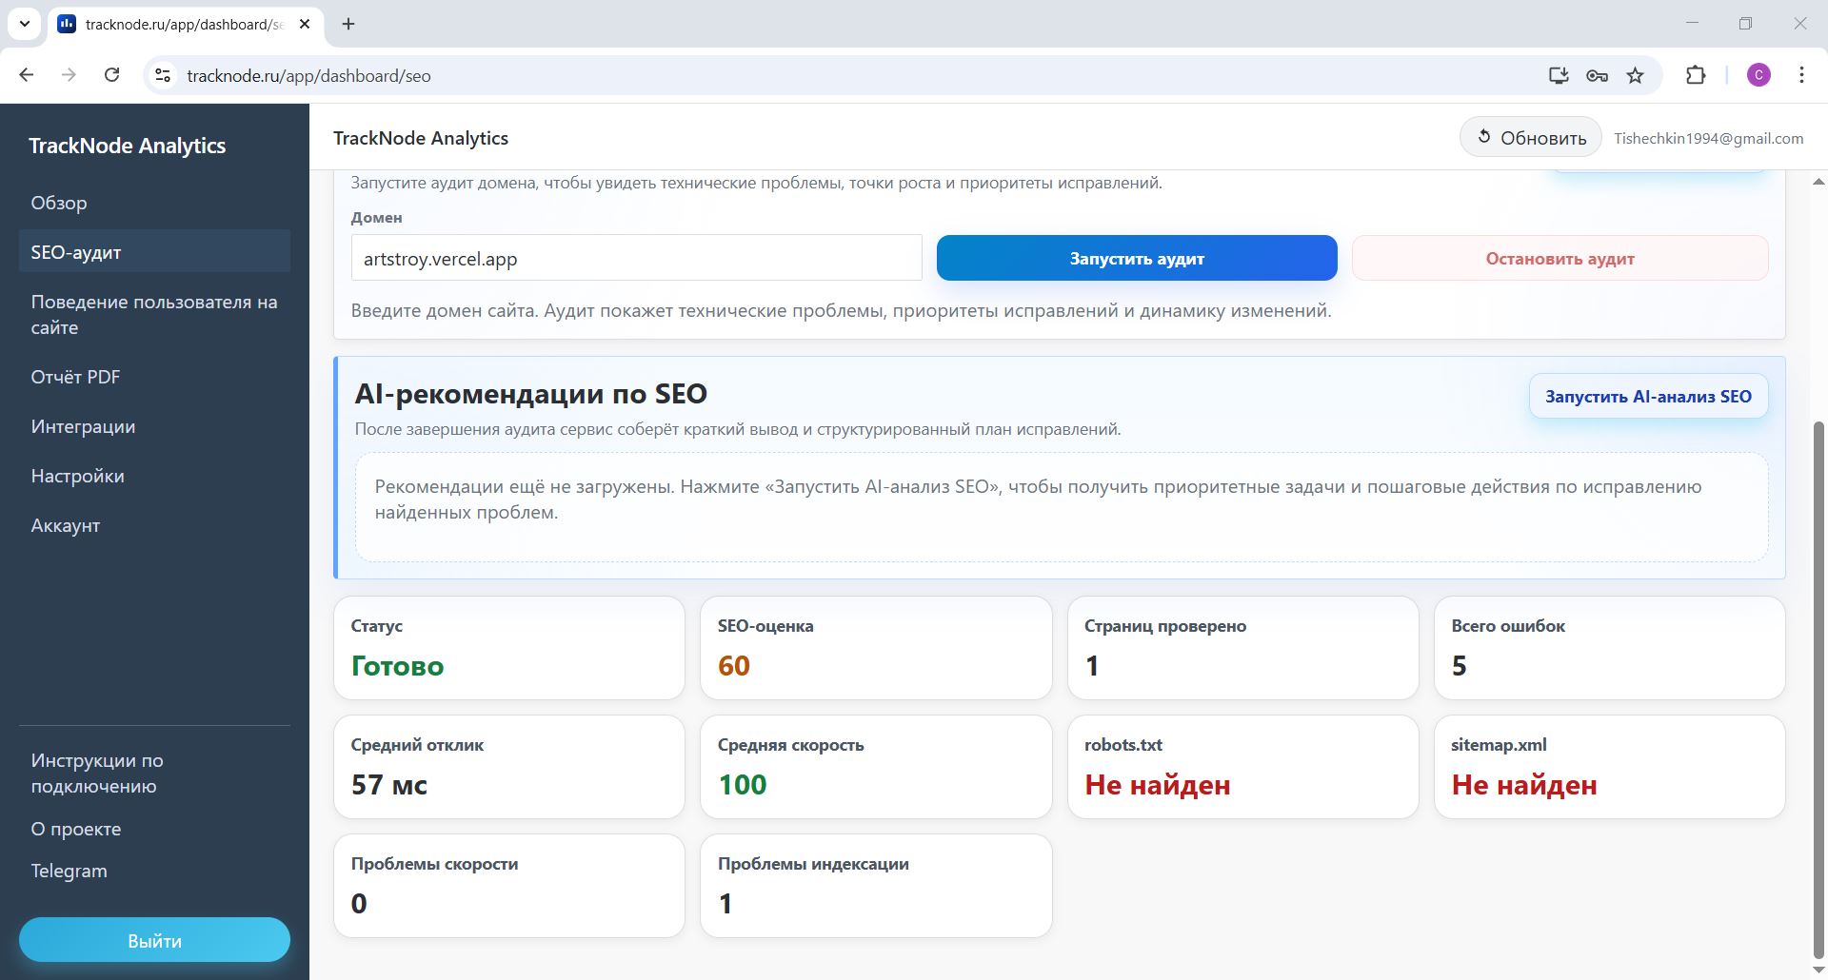1828x980 pixels.
Task: Click the domain input field artstroy.vercel.app
Action: coord(636,258)
